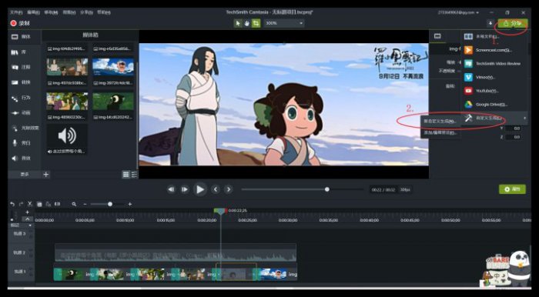This screenshot has width=539, height=297.
Task: Open the canvas zoom percentage dropdown
Action: coord(283,23)
